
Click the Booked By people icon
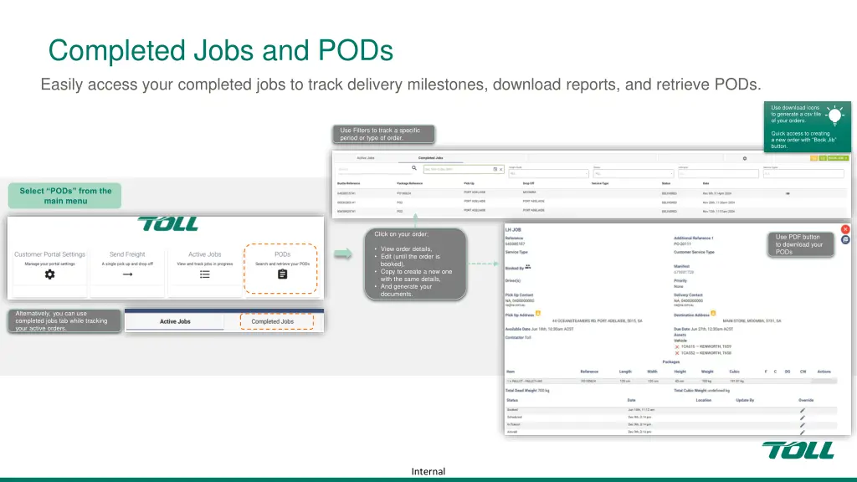[x=528, y=267]
